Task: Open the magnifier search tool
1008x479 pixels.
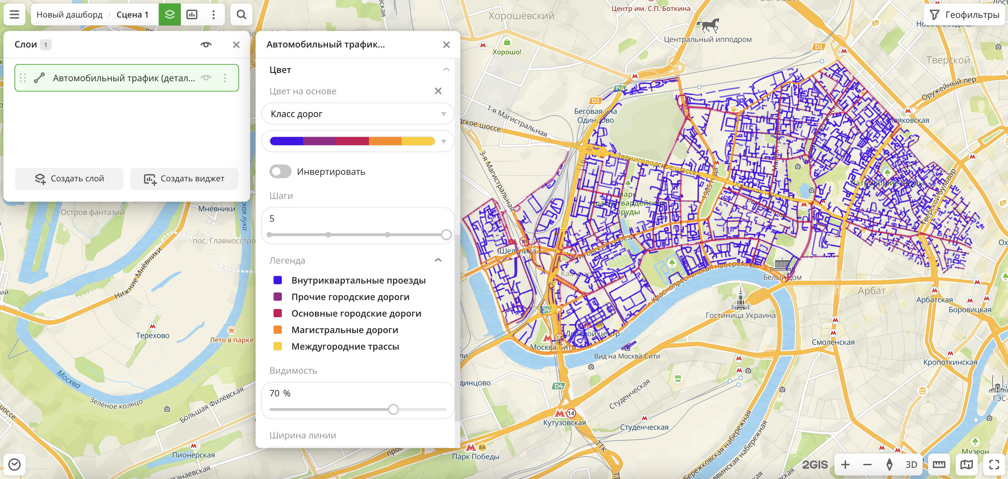Action: 241,15
